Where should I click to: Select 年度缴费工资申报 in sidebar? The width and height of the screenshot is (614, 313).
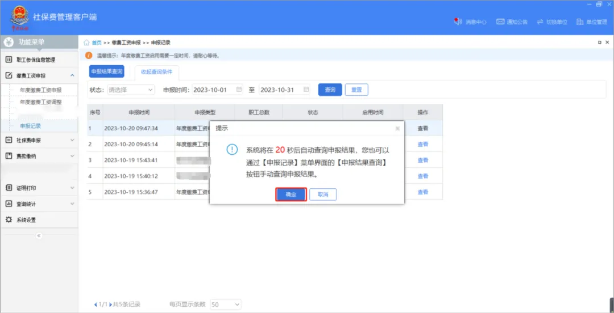40,90
